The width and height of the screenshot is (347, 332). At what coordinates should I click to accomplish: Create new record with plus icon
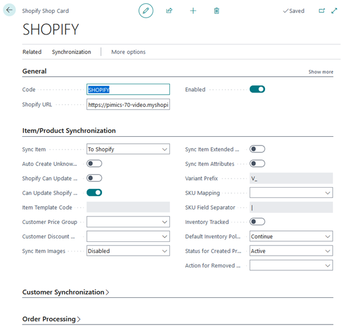pos(193,10)
